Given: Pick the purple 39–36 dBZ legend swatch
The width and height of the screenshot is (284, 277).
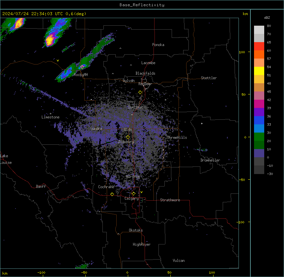Looking at the screenshot, I should click(x=259, y=112).
